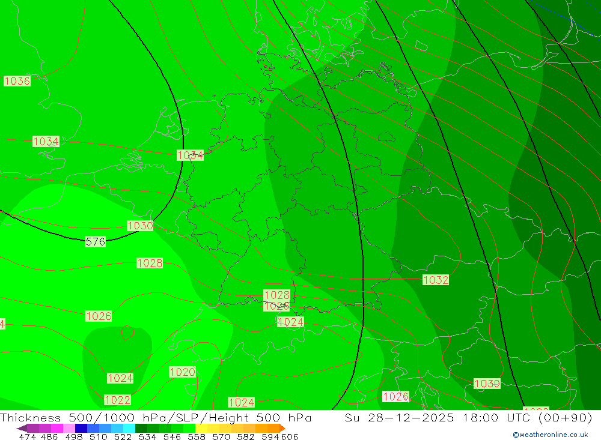Click the legend value 594
The height and width of the screenshot is (440, 601).
point(270,436)
